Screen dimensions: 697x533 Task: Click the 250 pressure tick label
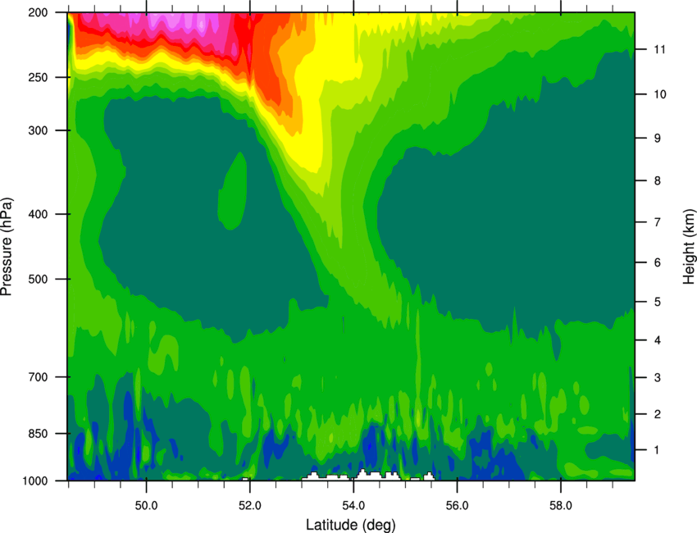point(38,77)
